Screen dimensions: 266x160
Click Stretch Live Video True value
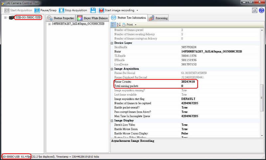185,125
